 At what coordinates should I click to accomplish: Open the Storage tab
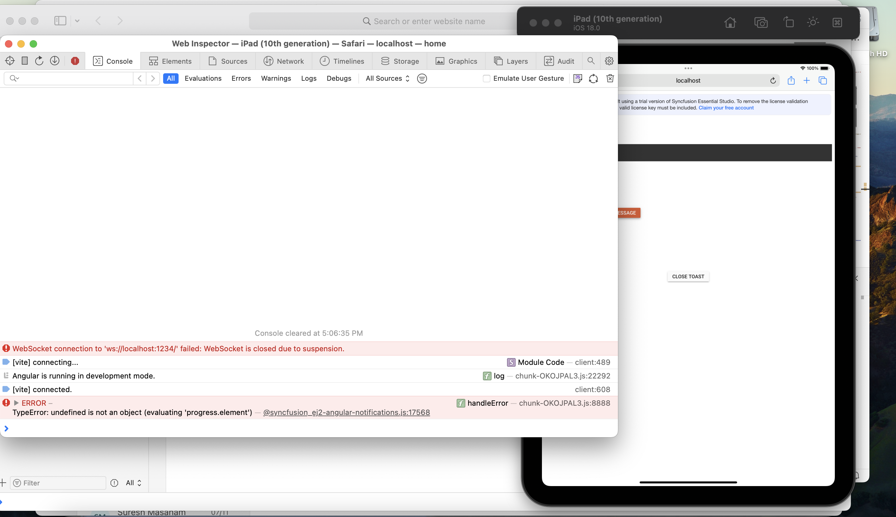(400, 61)
